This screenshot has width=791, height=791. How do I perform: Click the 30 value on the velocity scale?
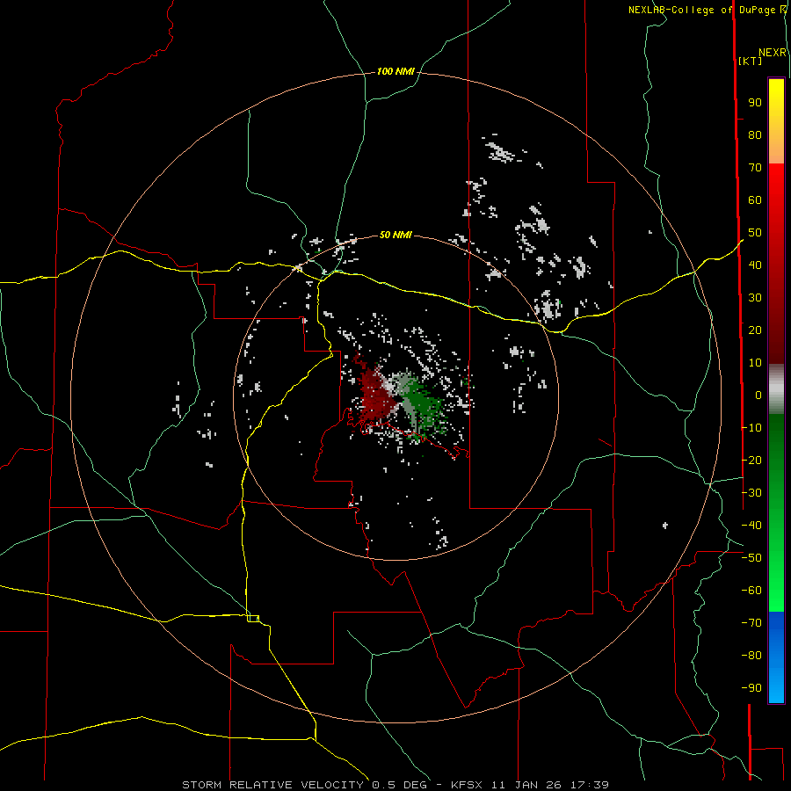[755, 298]
